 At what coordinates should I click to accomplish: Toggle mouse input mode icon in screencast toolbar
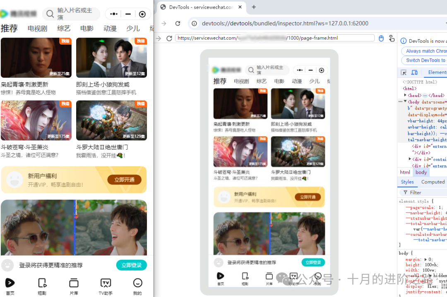click(381, 38)
